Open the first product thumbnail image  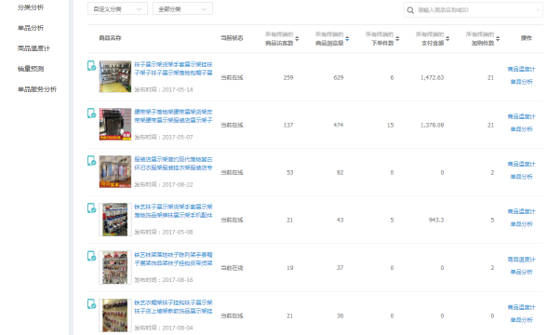[115, 76]
